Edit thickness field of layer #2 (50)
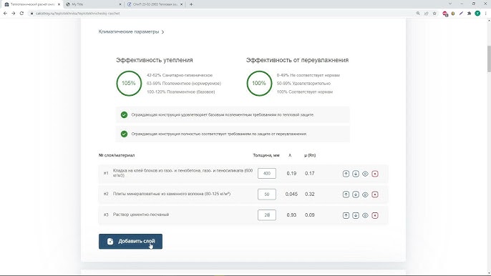This screenshot has width=491, height=276. click(267, 194)
